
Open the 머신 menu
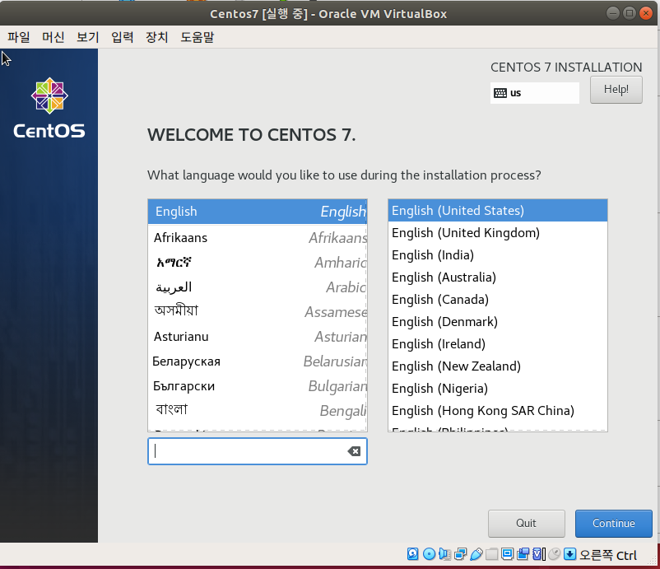[x=53, y=37]
